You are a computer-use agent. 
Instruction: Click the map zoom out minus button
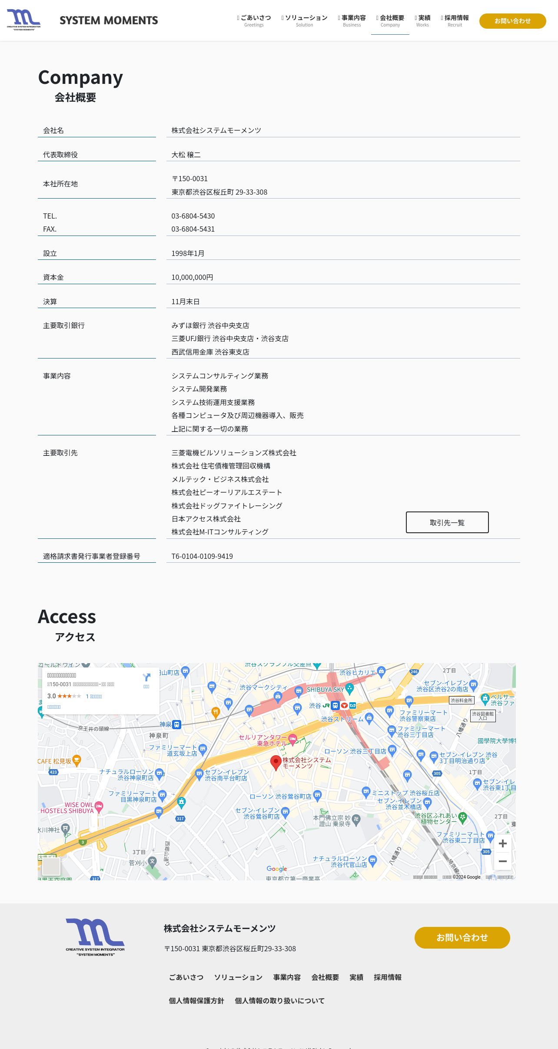pos(503,861)
